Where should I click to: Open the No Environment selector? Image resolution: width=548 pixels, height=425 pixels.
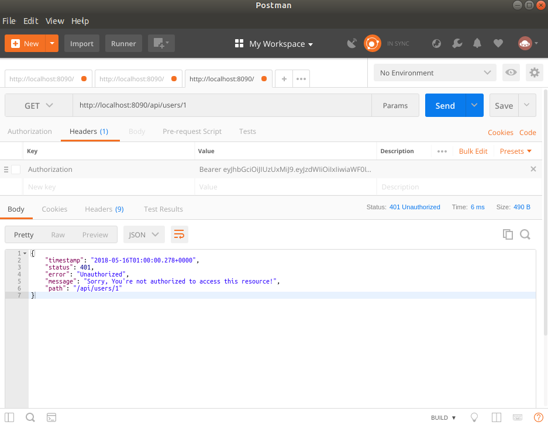click(x=435, y=72)
